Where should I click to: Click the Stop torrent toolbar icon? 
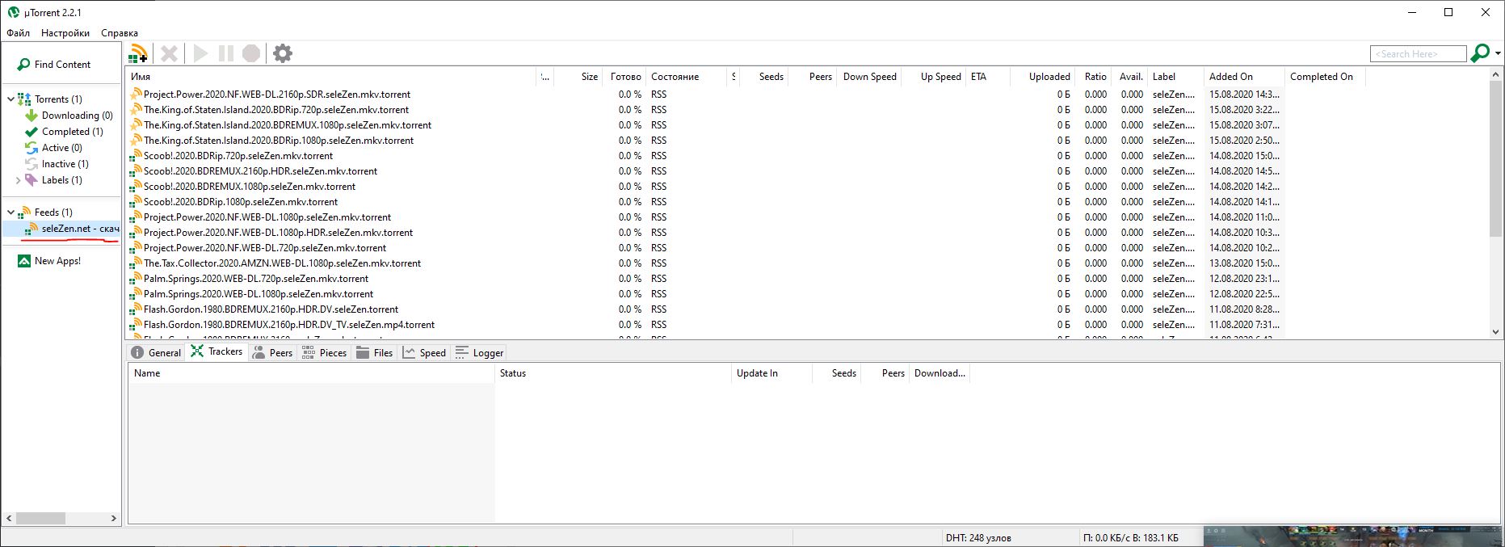[x=251, y=54]
